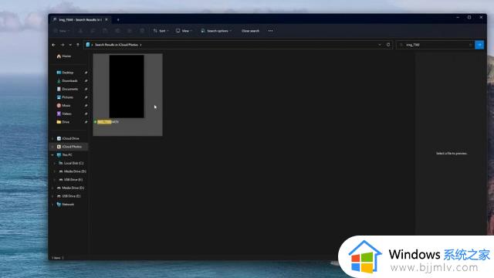Unpin Downloads using its pin icon
The width and height of the screenshot is (494, 278).
[86, 80]
